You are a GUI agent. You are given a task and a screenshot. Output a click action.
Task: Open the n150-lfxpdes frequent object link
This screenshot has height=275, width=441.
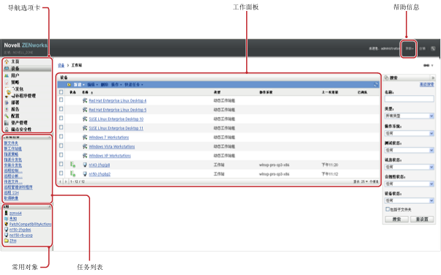(x=20, y=230)
